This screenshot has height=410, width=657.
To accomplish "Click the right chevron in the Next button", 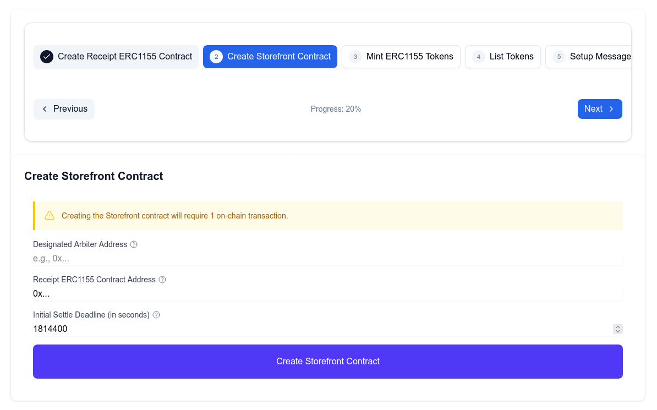I will (611, 109).
